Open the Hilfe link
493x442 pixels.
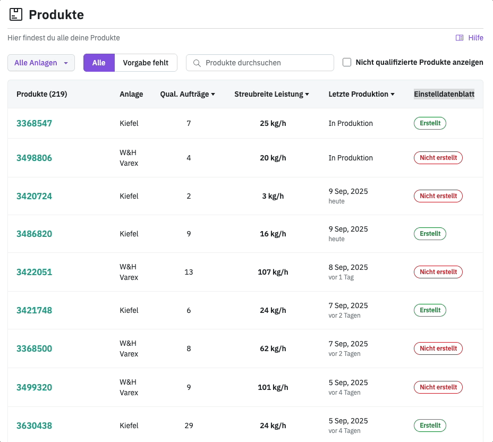(475, 38)
